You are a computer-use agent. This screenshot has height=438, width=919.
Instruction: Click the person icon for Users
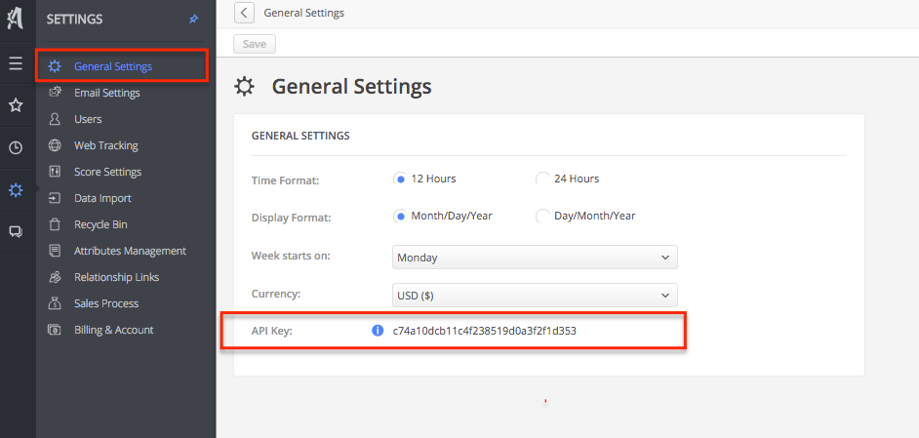coord(55,119)
